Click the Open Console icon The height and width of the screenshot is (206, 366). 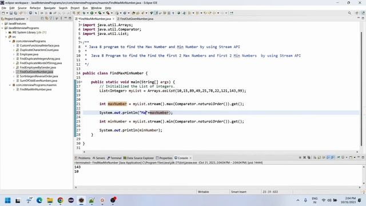click(351, 157)
